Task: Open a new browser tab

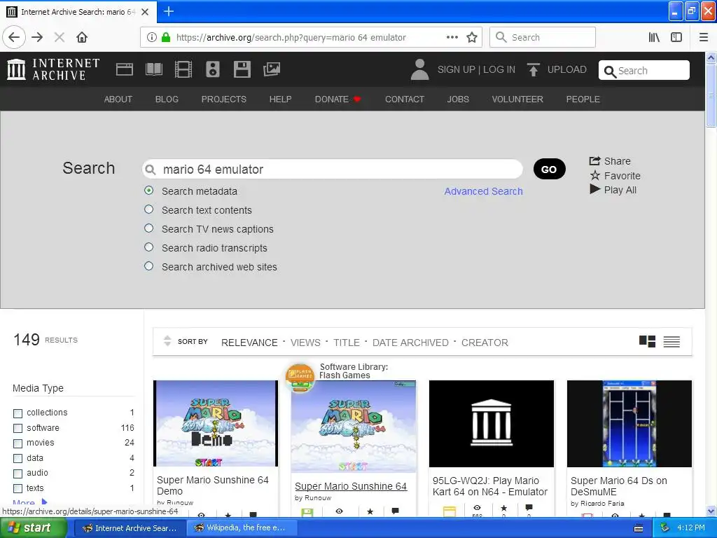Action: coord(169,11)
